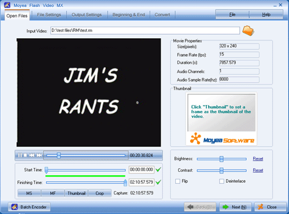Stop the video playback
Viewport: 289px width, 214px height.
(25, 155)
